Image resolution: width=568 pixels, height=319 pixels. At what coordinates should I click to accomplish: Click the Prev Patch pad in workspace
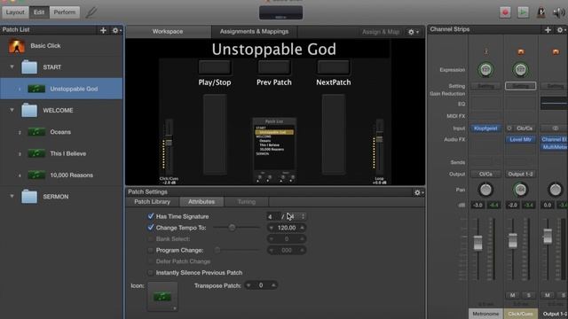point(274,67)
